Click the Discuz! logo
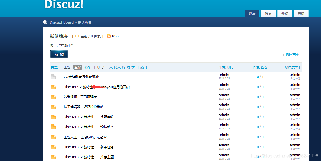This screenshot has width=321, height=161. coord(64,4)
